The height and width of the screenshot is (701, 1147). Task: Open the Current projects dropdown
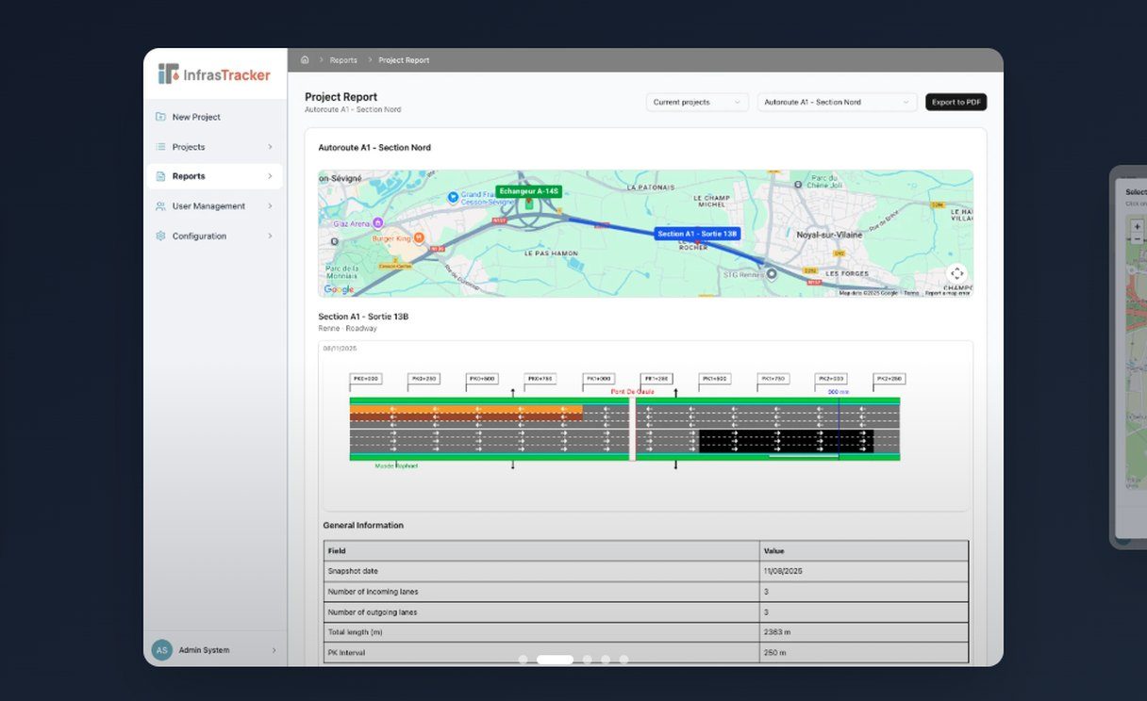click(x=697, y=102)
